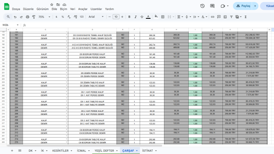This screenshot has height=154, width=274.
Task: Click the print icon in toolbar
Action: click(27, 17)
